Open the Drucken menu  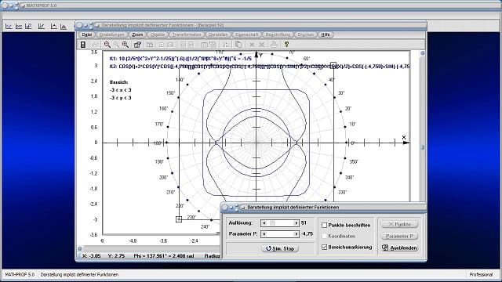(305, 34)
